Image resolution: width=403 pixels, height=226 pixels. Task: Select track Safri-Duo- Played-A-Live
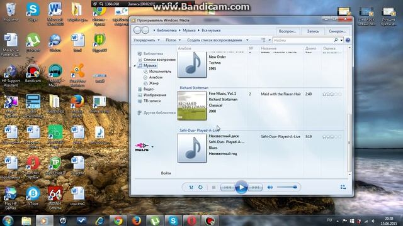pyautogui.click(x=280, y=137)
